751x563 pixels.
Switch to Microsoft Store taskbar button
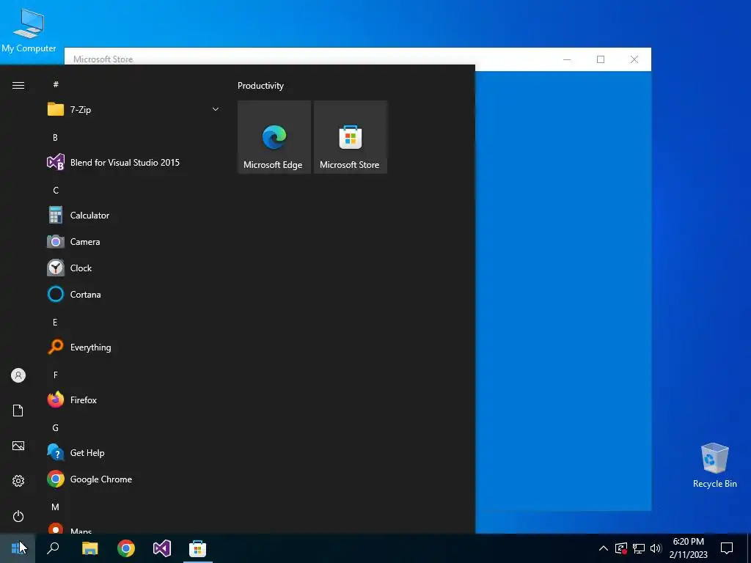point(197,548)
